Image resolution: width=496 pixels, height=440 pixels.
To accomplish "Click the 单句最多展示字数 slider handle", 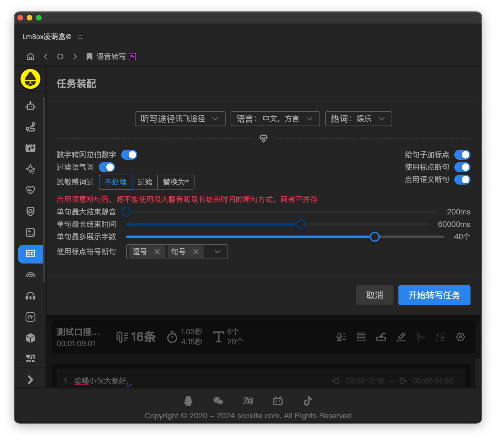I will (375, 237).
